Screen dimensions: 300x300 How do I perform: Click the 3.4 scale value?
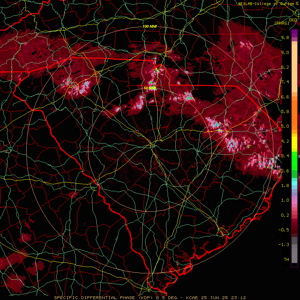coord(285,156)
